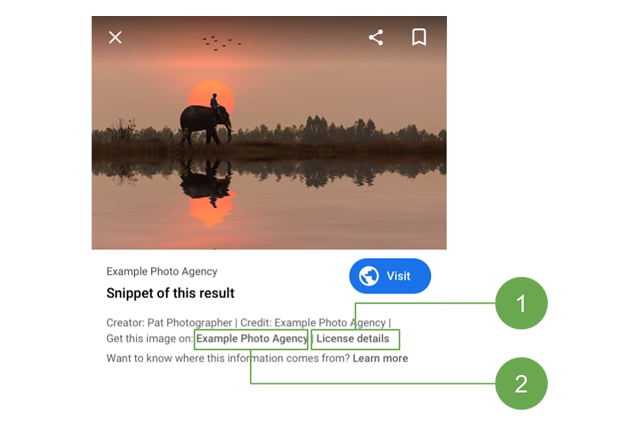Image resolution: width=639 pixels, height=426 pixels.
Task: Select the Snippet of this result heading
Action: (x=170, y=293)
